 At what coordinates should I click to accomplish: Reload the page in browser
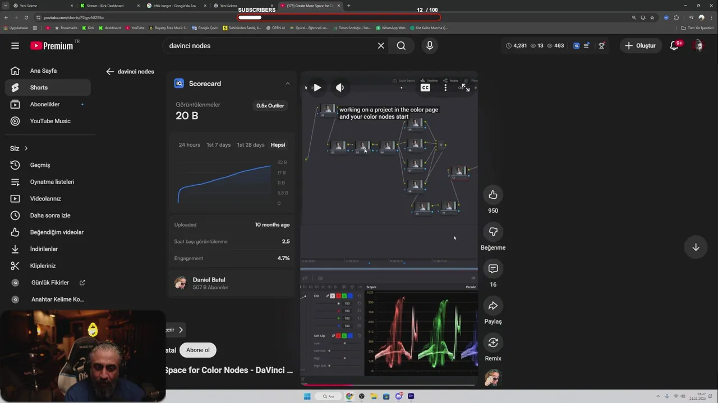click(26, 17)
